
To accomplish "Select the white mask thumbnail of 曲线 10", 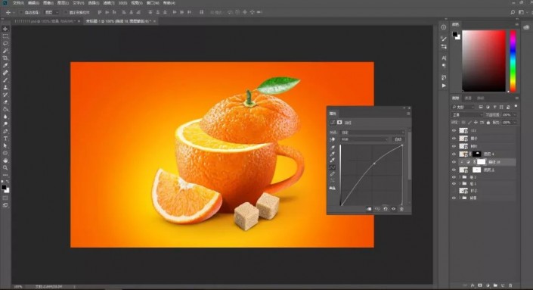I will [481, 162].
